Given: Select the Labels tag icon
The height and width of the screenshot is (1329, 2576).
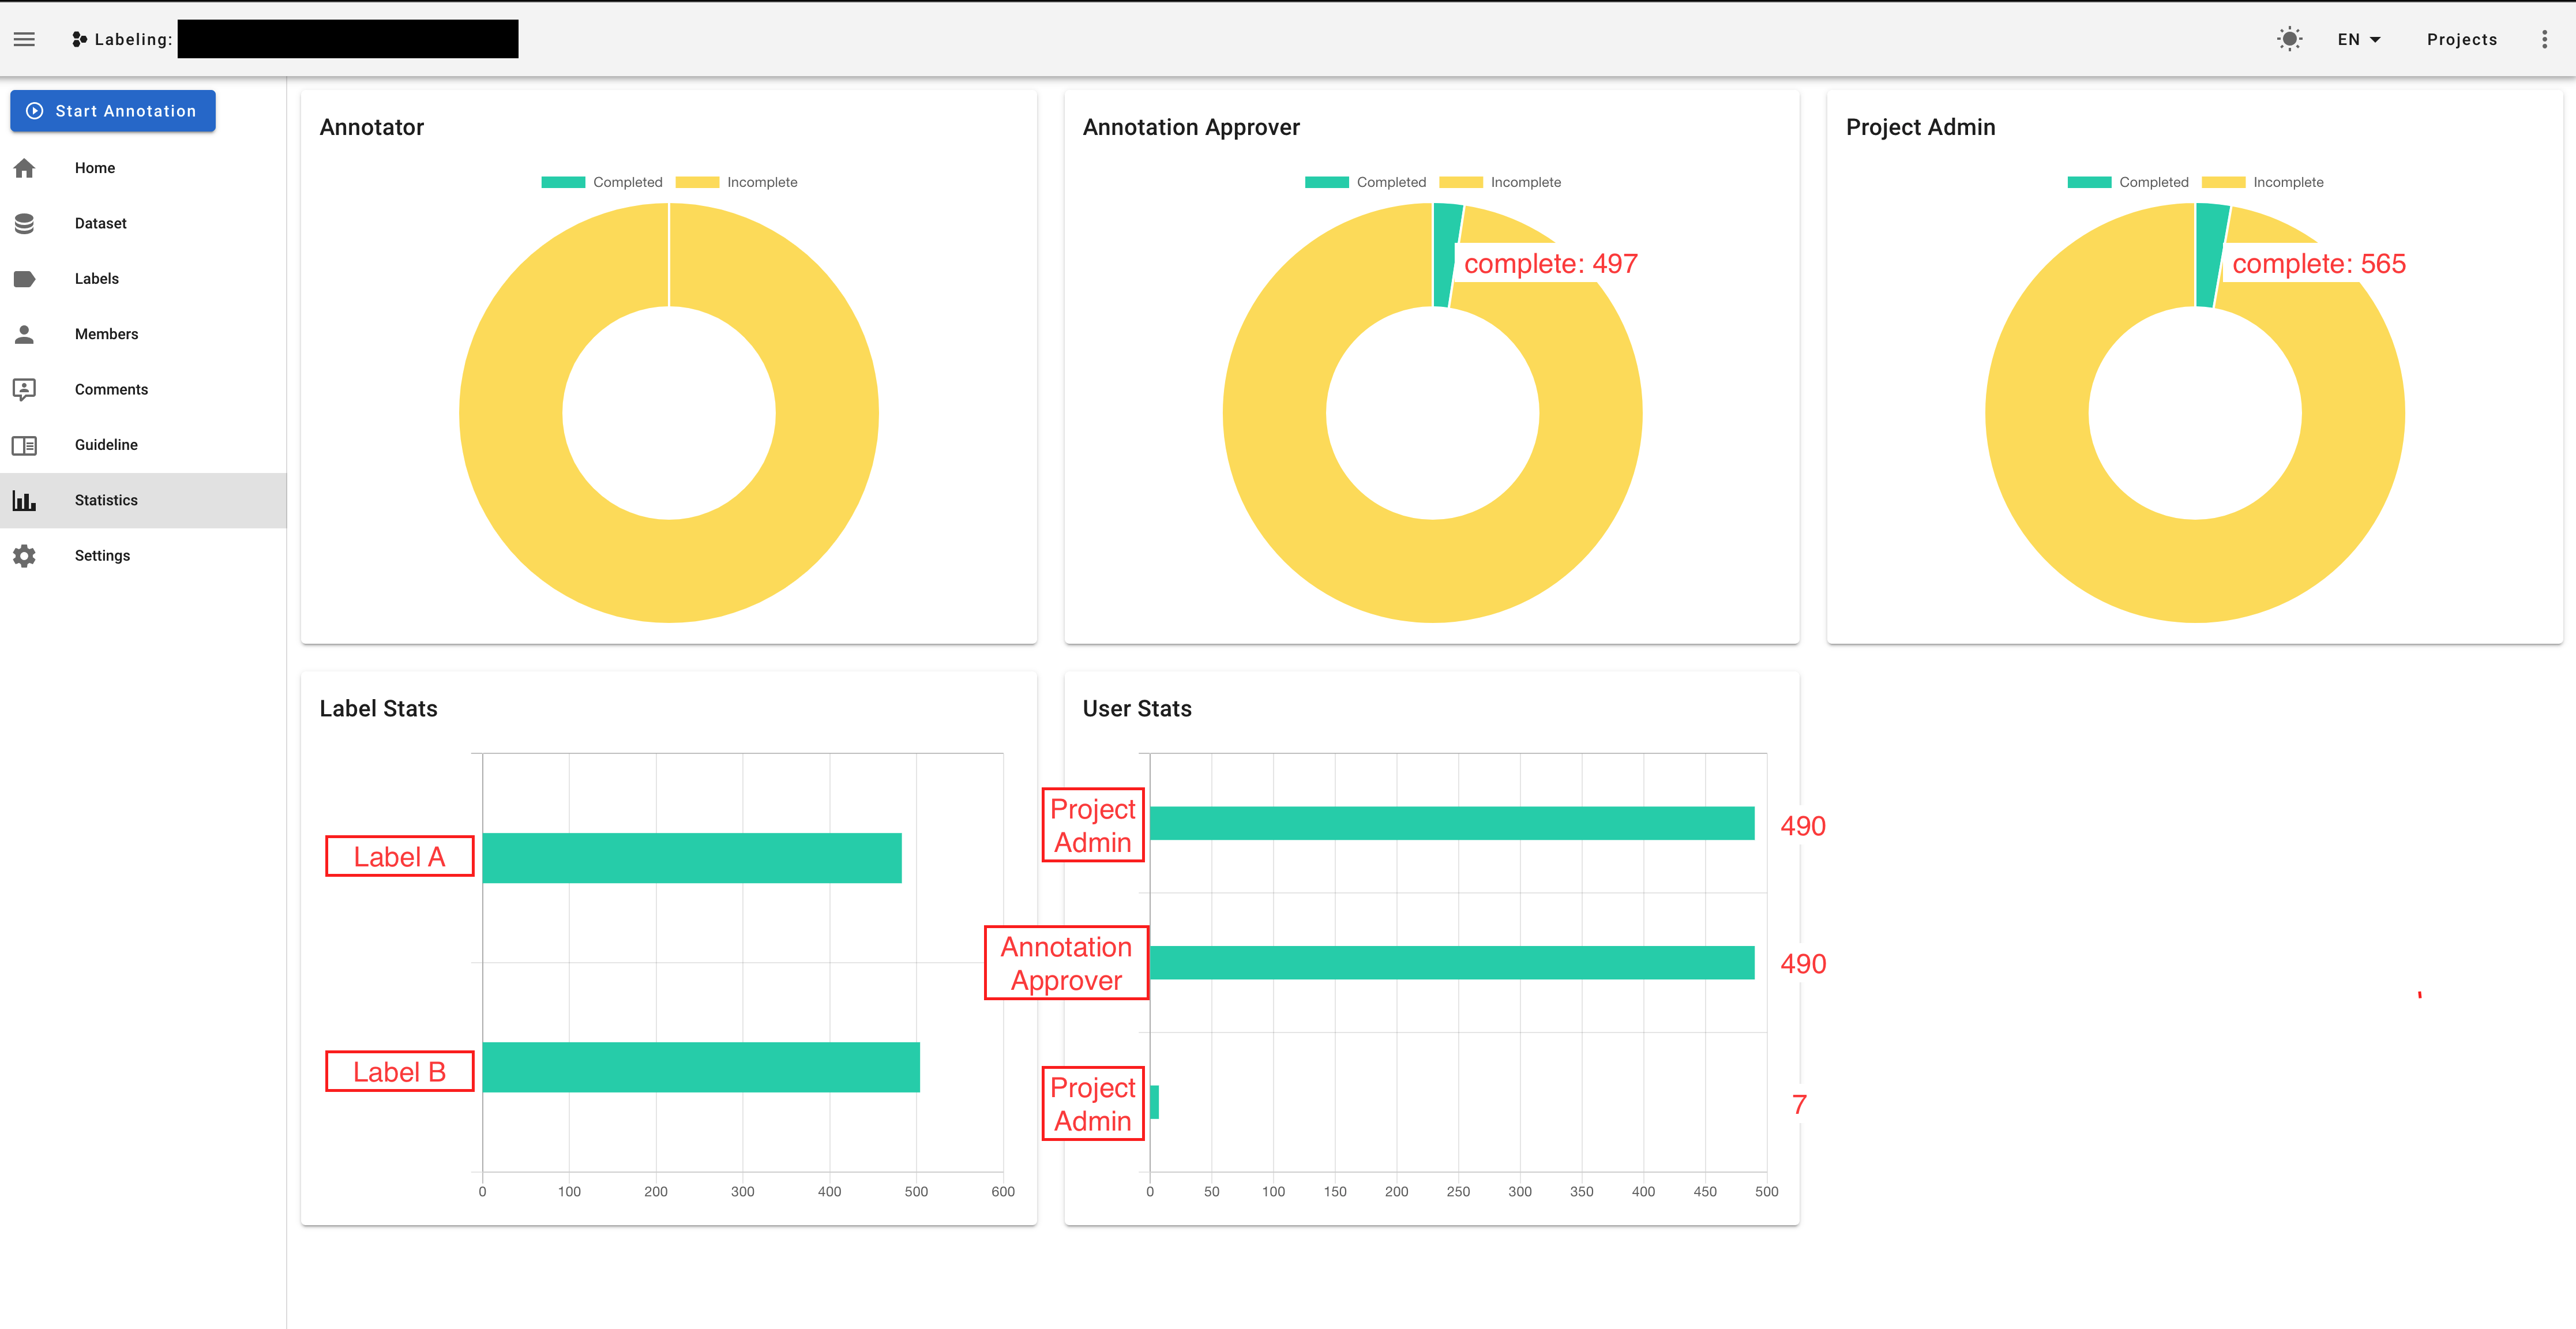Looking at the screenshot, I should coord(25,278).
